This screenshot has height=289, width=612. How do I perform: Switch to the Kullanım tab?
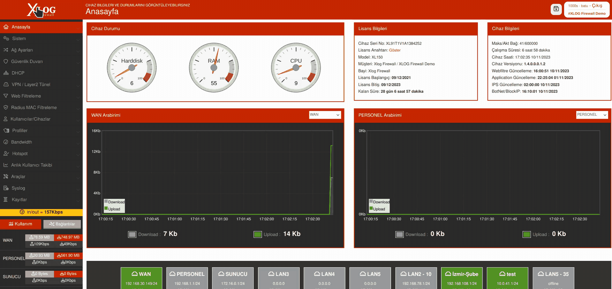(x=20, y=224)
